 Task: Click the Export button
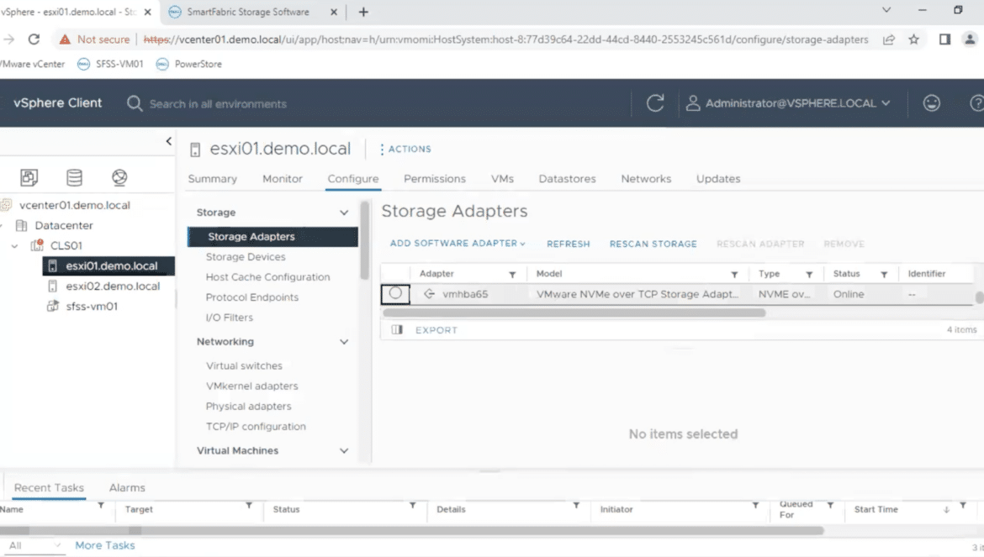pos(436,330)
